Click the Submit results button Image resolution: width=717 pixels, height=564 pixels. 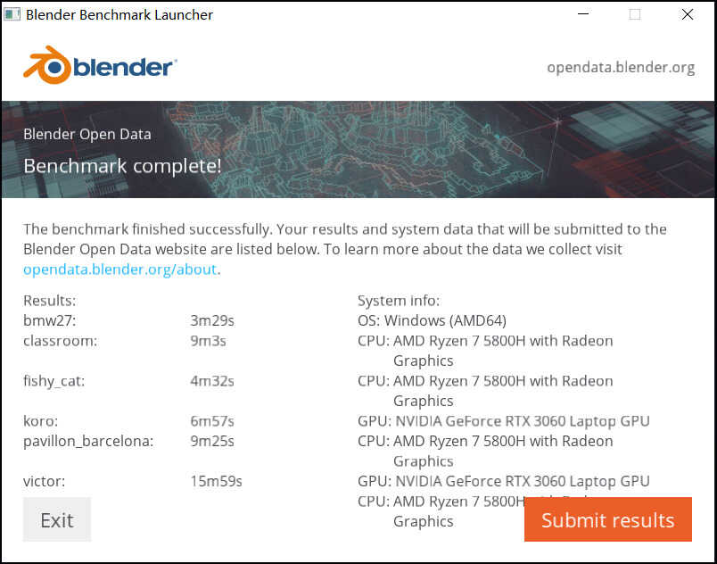pos(607,519)
